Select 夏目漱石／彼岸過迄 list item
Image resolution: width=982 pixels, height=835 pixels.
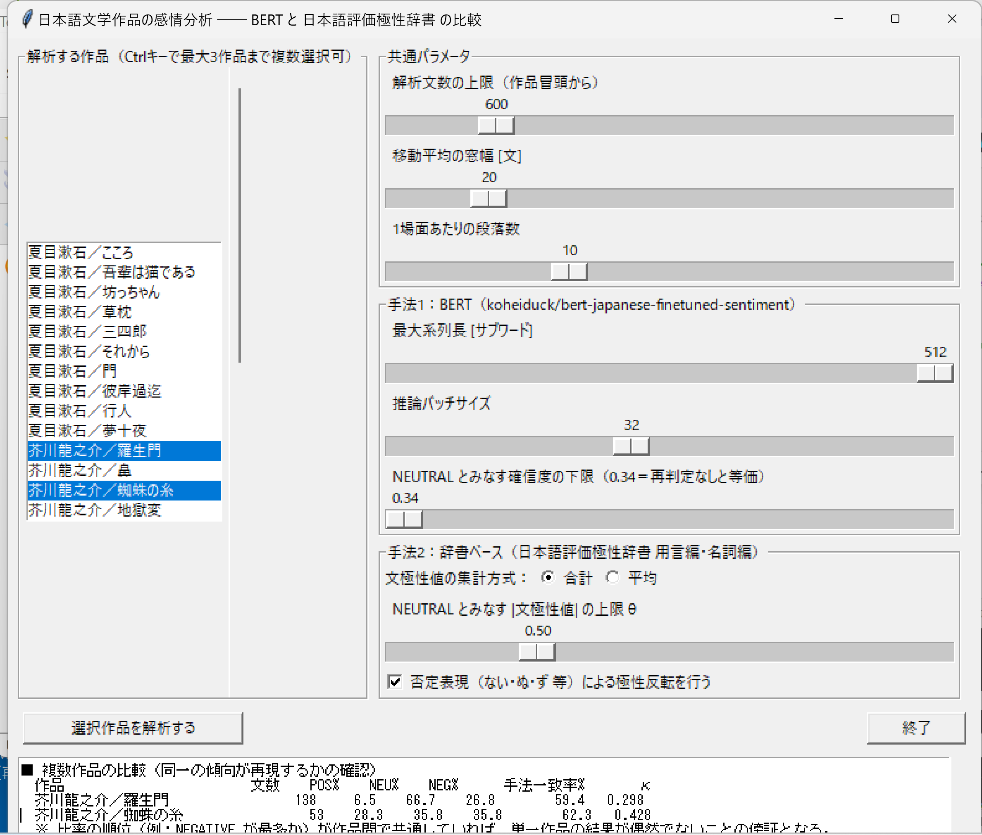(x=124, y=391)
